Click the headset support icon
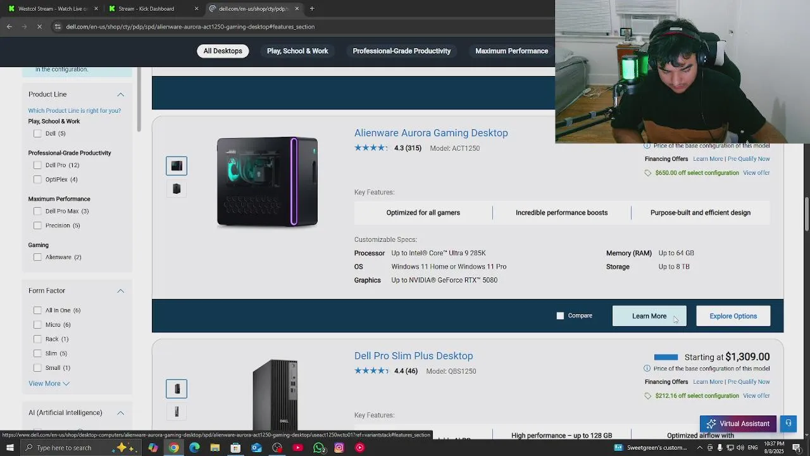 click(x=788, y=424)
